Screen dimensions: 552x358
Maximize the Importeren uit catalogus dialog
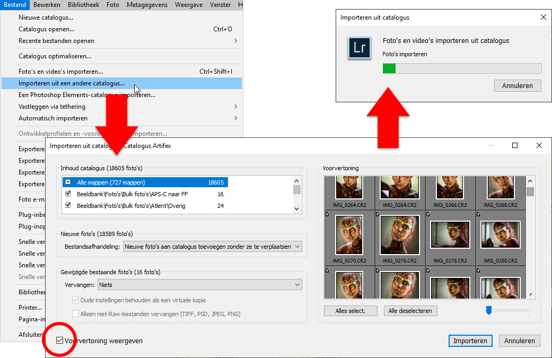(514, 145)
